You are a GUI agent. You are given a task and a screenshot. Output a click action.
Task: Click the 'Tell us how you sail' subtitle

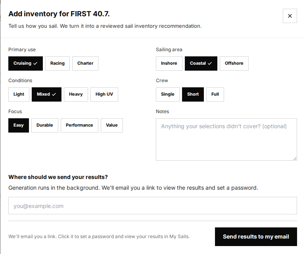(x=105, y=26)
